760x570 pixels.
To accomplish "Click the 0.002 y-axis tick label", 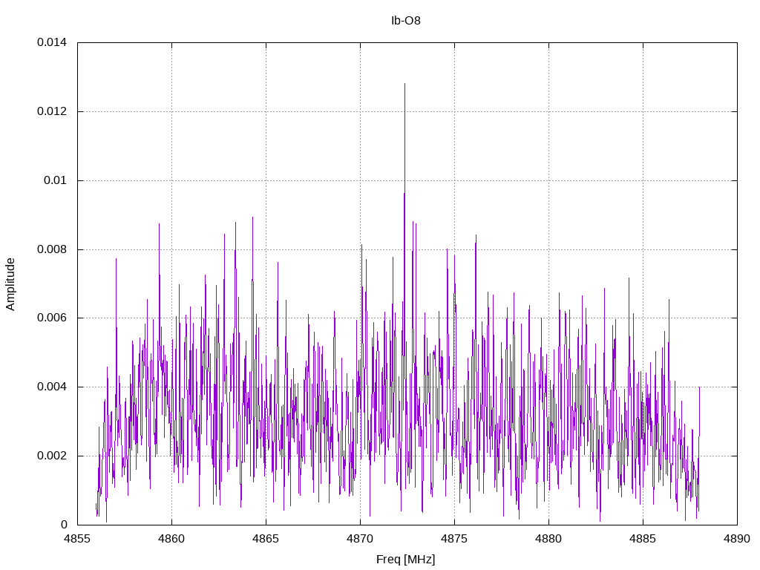I will [52, 456].
